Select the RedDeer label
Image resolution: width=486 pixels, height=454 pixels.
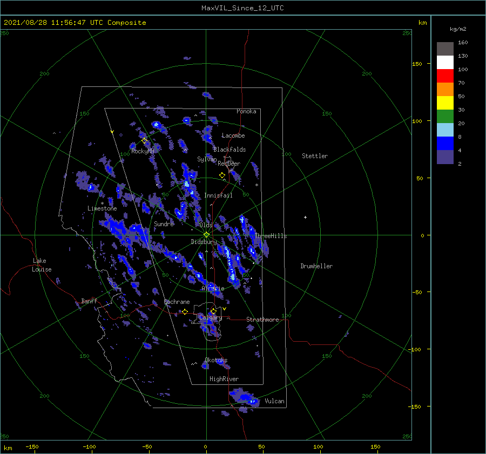point(229,164)
